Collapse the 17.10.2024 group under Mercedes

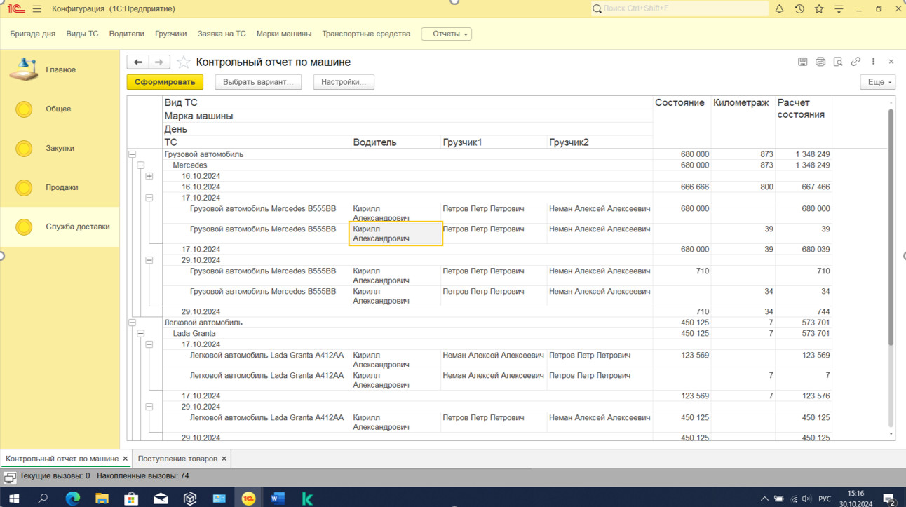tap(149, 198)
